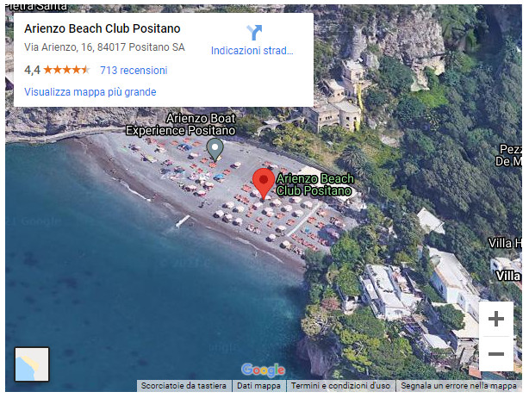
Task: Click the star rating icons
Action: (x=67, y=70)
